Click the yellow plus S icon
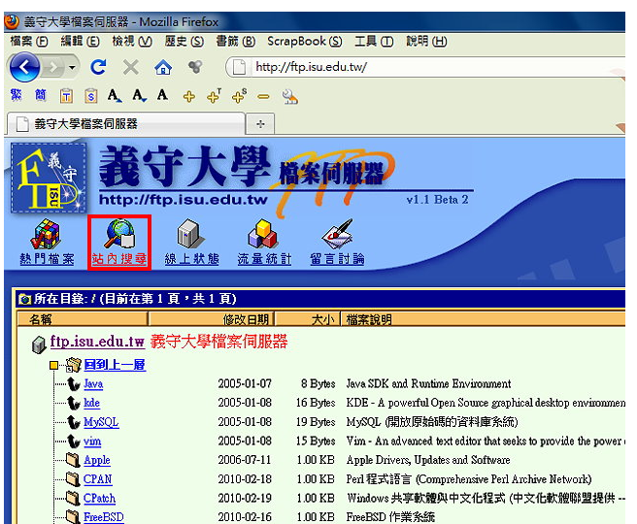This screenshot has width=637, height=524. [239, 96]
